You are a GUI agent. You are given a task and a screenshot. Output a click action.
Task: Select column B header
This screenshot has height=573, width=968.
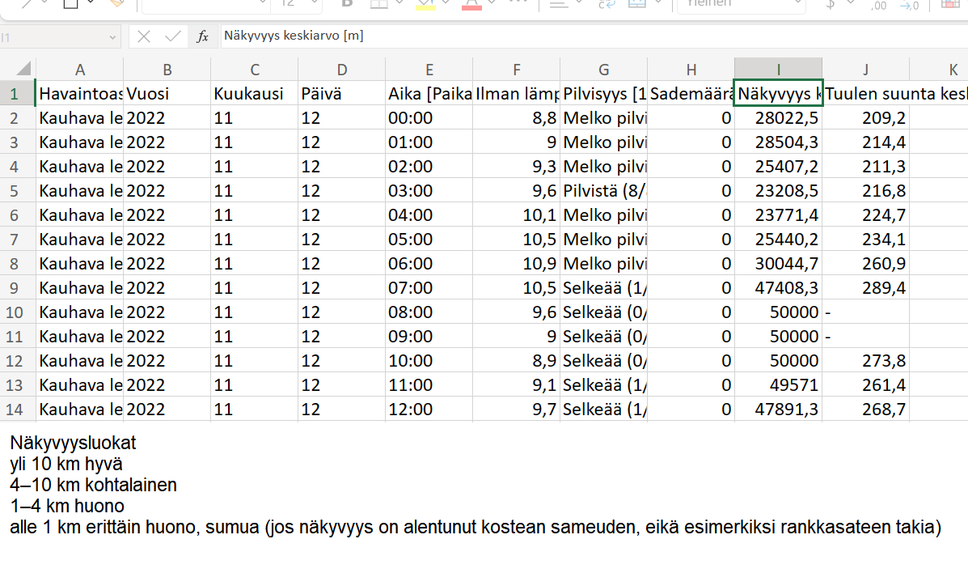[x=167, y=70]
